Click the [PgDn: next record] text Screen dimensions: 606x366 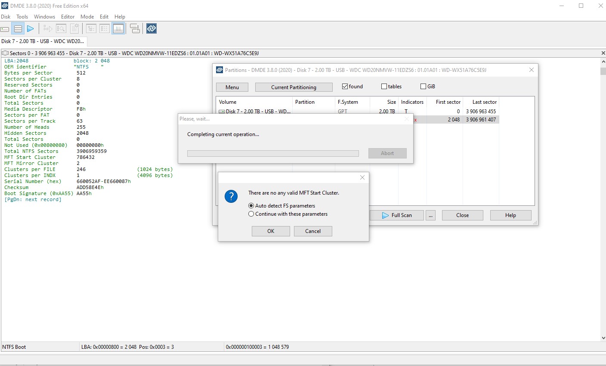tap(33, 200)
